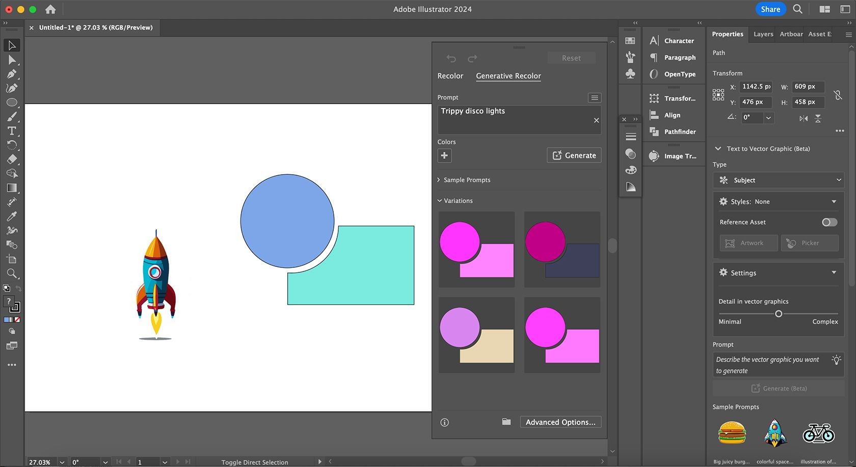Toggle the Reference Asset switch
856x467 pixels.
pos(830,222)
